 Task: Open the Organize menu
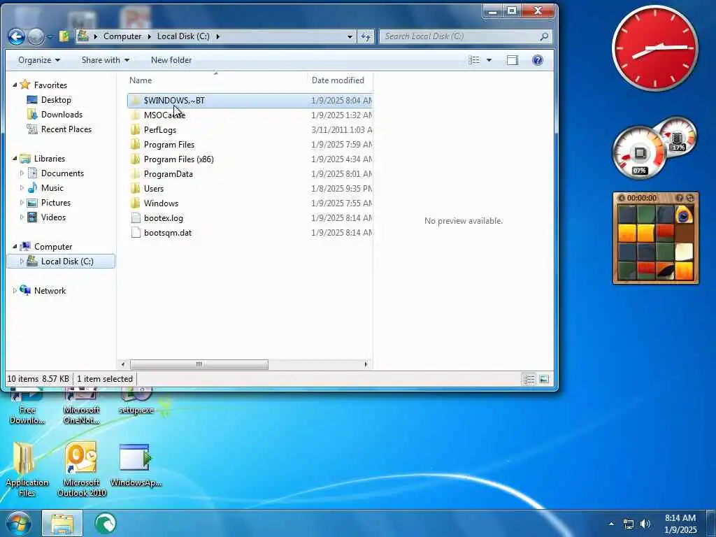click(x=39, y=60)
